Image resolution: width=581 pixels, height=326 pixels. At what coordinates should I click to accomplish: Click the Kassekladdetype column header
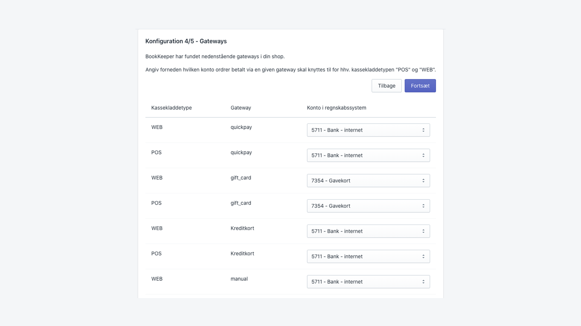pyautogui.click(x=171, y=108)
